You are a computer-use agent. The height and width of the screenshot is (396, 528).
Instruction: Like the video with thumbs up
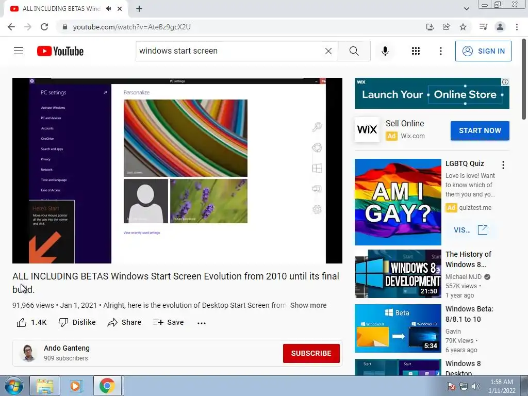[31, 322]
